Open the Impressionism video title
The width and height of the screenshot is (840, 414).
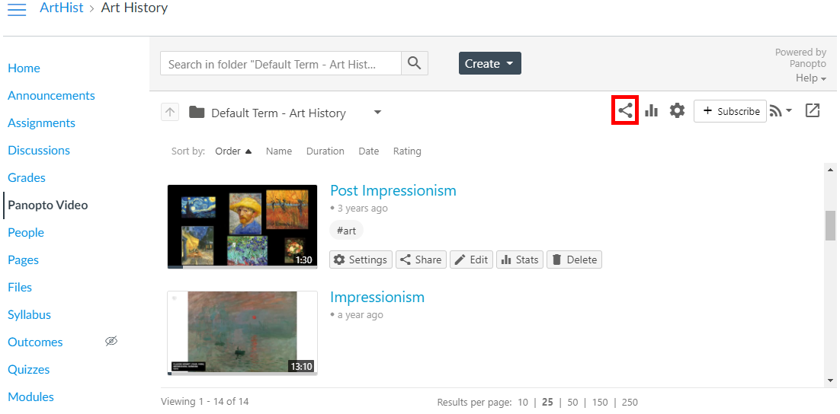377,297
